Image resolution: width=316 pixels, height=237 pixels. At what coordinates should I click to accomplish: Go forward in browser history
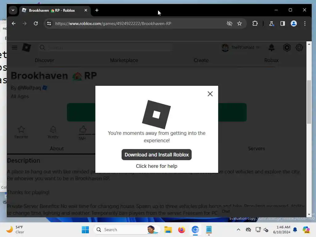25,23
